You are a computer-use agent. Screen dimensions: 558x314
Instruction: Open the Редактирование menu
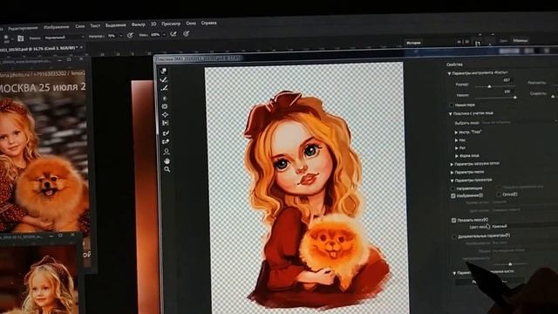(23, 28)
